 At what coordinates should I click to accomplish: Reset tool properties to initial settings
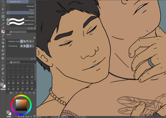(32, 59)
